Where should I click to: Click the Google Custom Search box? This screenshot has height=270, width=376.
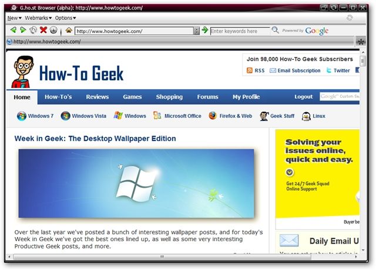340,96
